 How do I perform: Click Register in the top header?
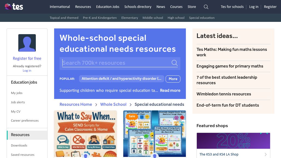coord(270,7)
